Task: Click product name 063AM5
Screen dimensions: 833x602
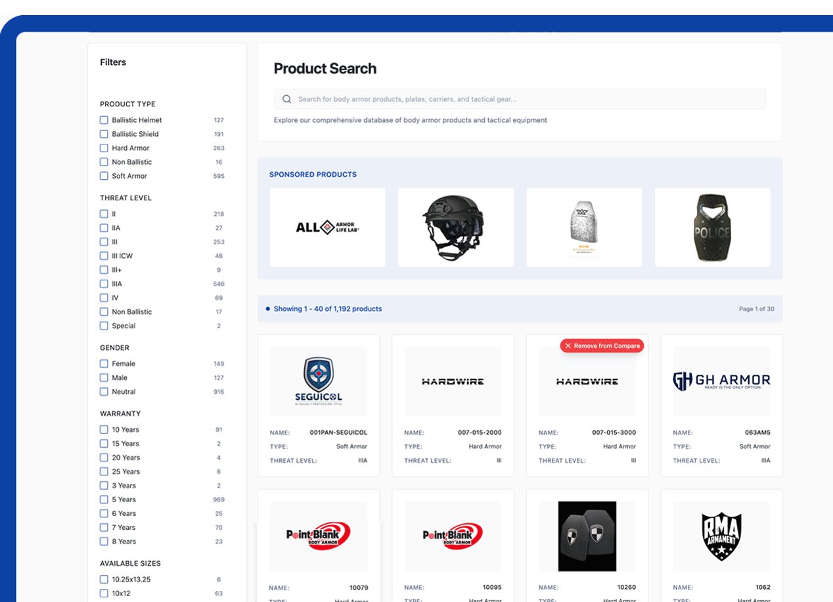Action: (758, 433)
